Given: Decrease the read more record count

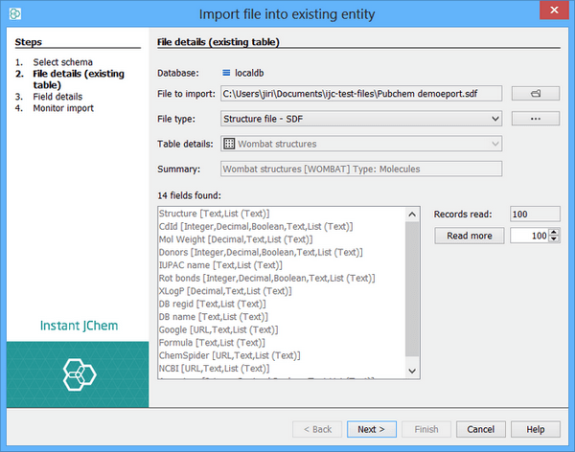Looking at the screenshot, I should click(553, 239).
